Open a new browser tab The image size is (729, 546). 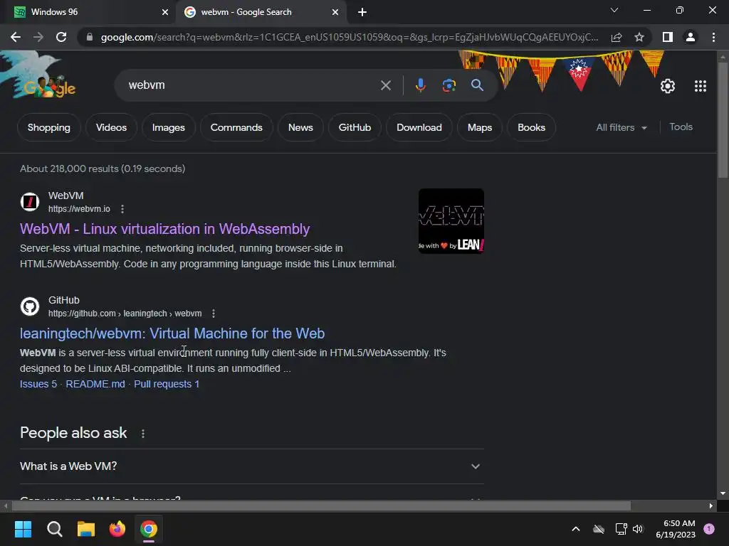[x=362, y=12]
